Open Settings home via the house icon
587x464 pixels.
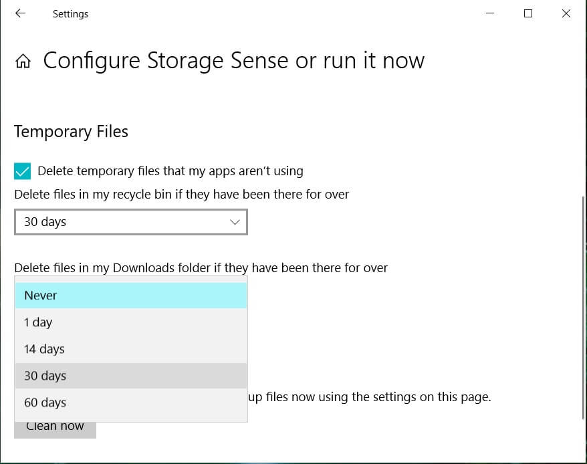(x=23, y=62)
